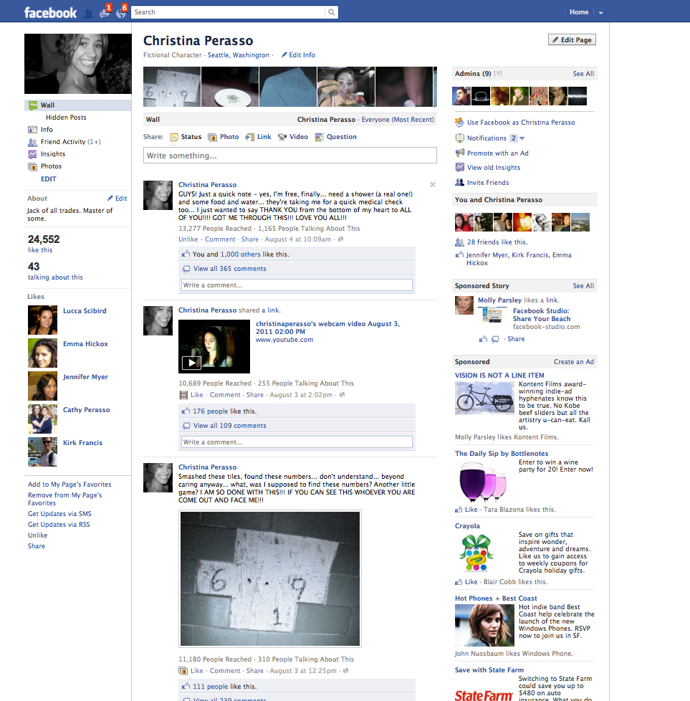The width and height of the screenshot is (690, 701).
Task: Open Facebook Studio: Share Your Beach link
Action: coord(542,315)
